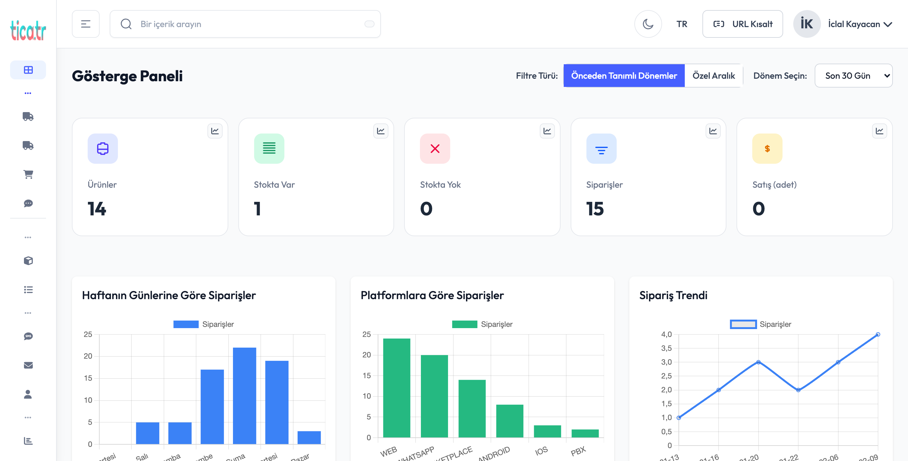Open the 3D box sidebar icon

click(x=28, y=261)
